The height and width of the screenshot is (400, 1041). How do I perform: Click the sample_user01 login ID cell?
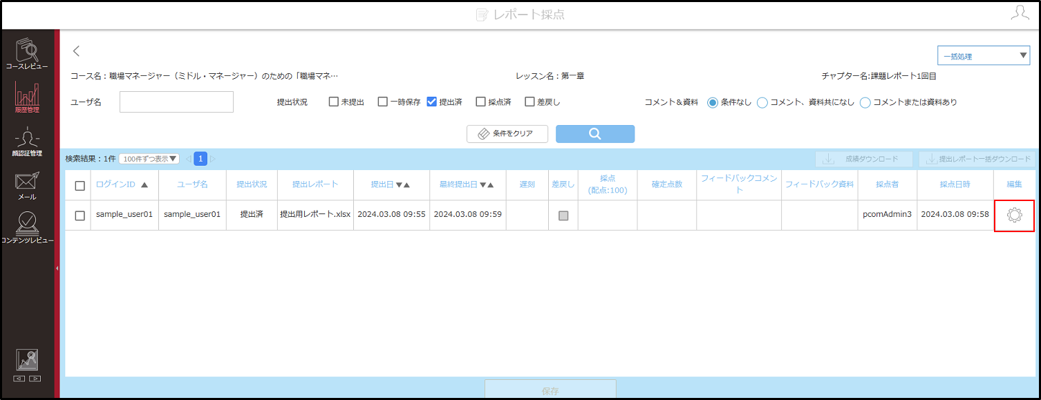124,214
